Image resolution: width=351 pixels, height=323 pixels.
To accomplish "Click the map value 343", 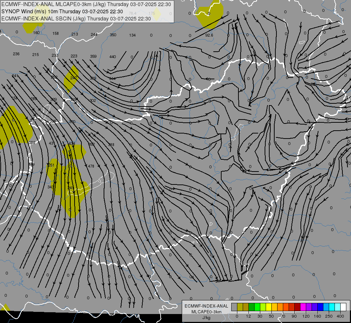I will coord(51,187).
